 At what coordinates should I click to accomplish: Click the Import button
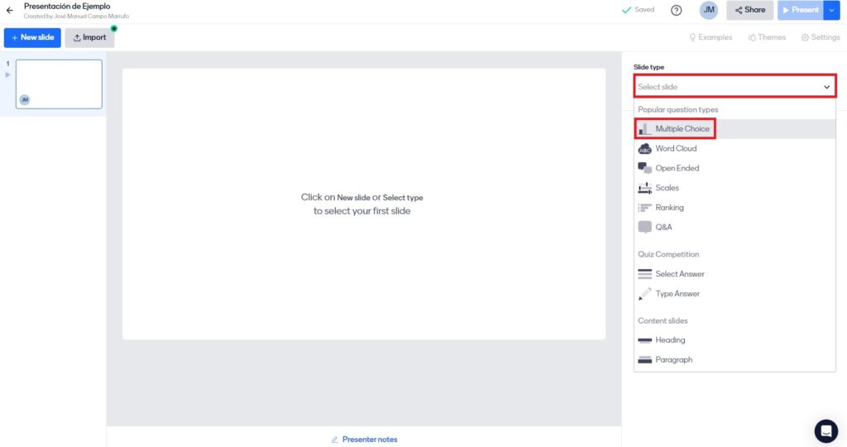click(x=89, y=37)
